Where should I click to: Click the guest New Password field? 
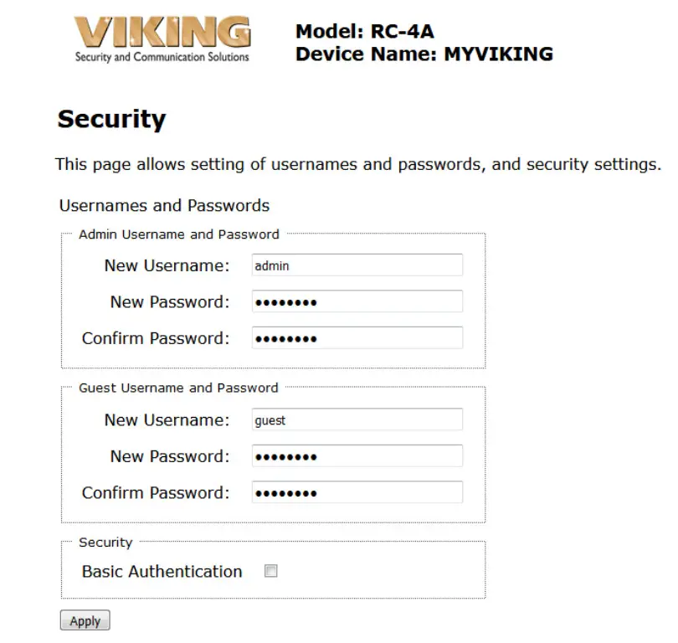pyautogui.click(x=357, y=455)
